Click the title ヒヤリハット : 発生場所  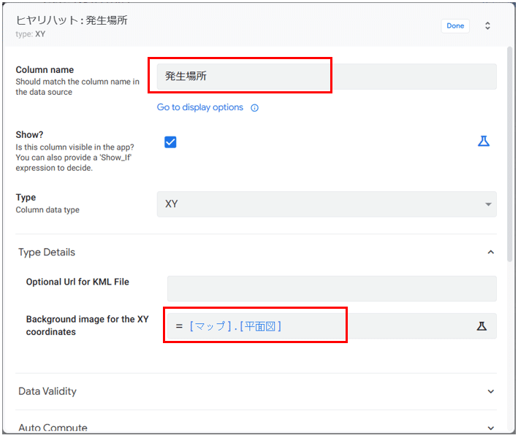click(72, 20)
